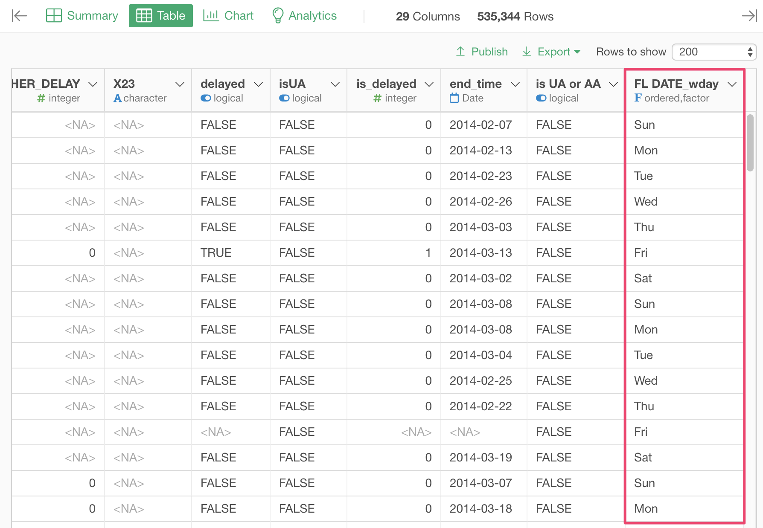Click the Publish upload arrow icon

coord(460,52)
